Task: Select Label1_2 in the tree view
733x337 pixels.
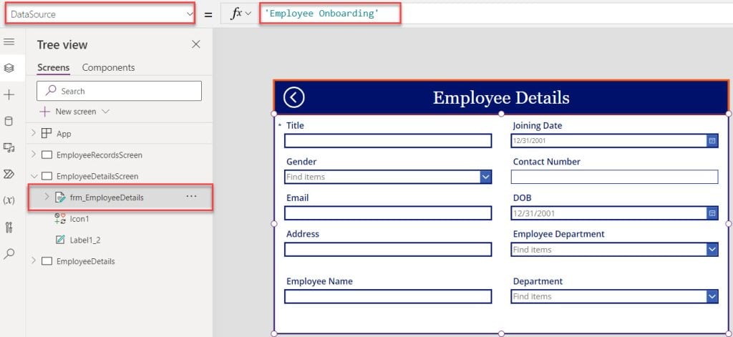Action: point(85,240)
